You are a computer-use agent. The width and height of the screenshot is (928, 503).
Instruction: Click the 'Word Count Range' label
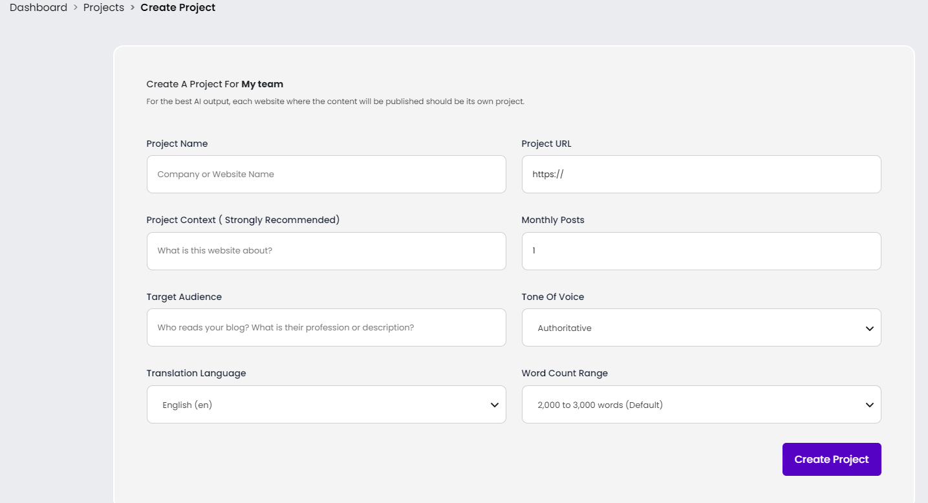(x=565, y=373)
